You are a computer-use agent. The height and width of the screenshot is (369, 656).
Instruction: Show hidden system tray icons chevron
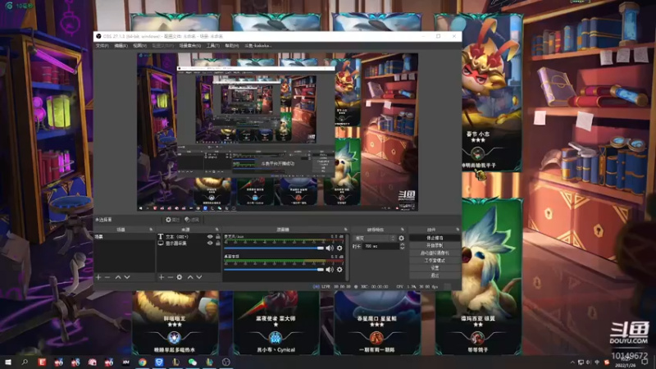click(x=572, y=362)
